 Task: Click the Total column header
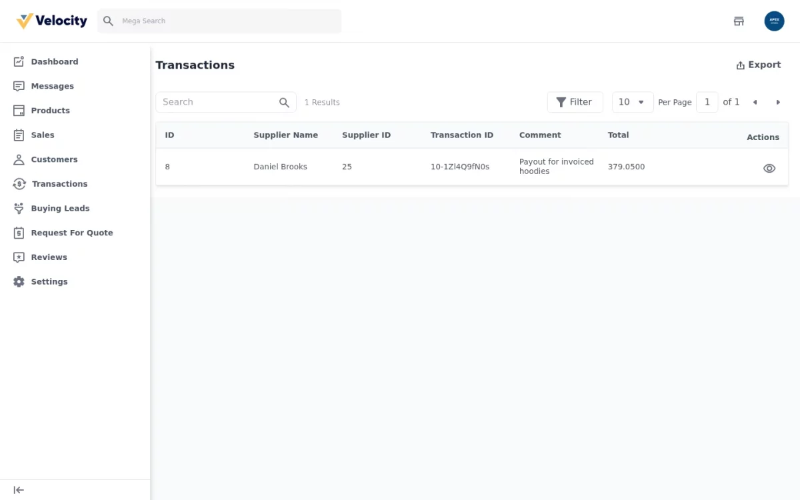point(618,135)
